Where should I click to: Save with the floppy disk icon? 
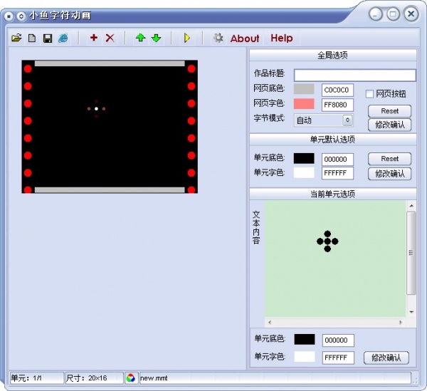pos(48,38)
